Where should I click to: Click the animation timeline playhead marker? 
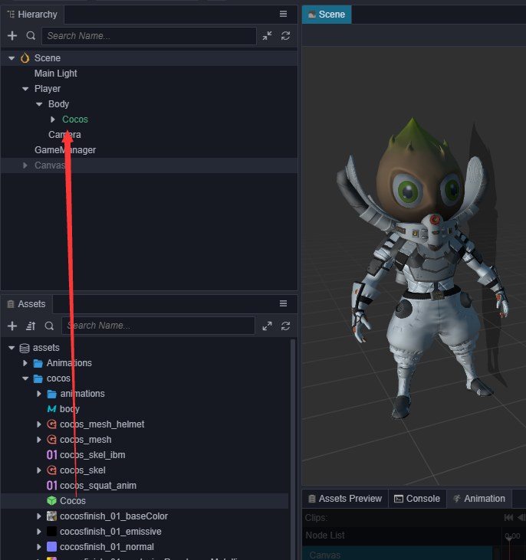(x=510, y=539)
